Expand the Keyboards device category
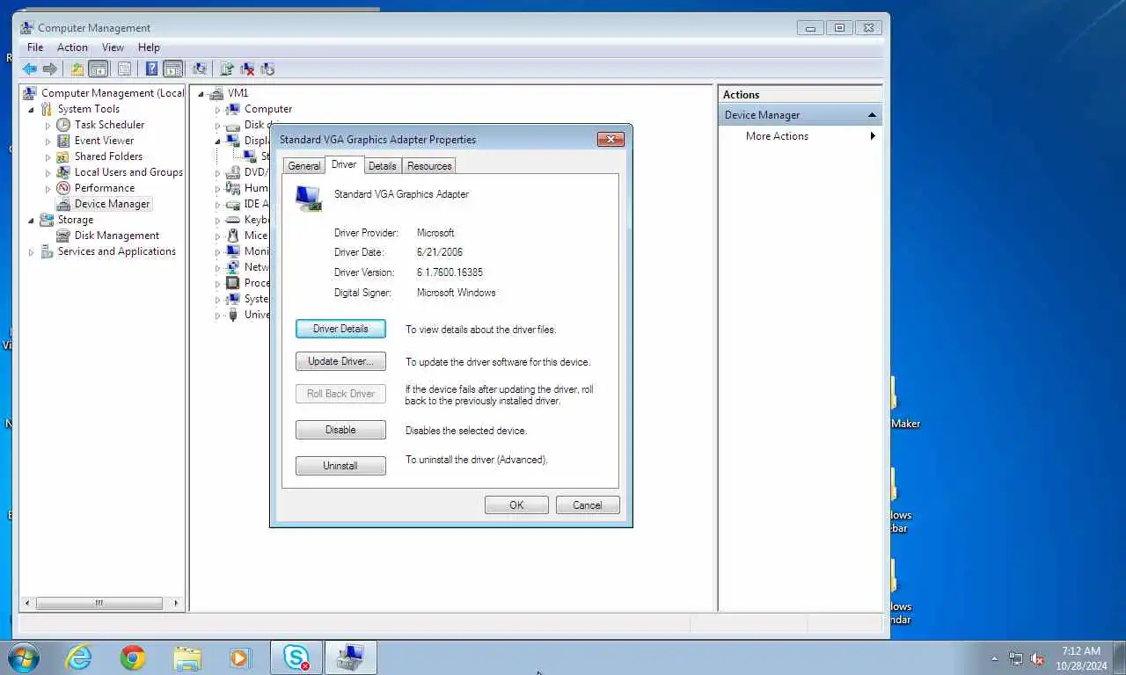This screenshot has height=675, width=1126. (x=218, y=220)
